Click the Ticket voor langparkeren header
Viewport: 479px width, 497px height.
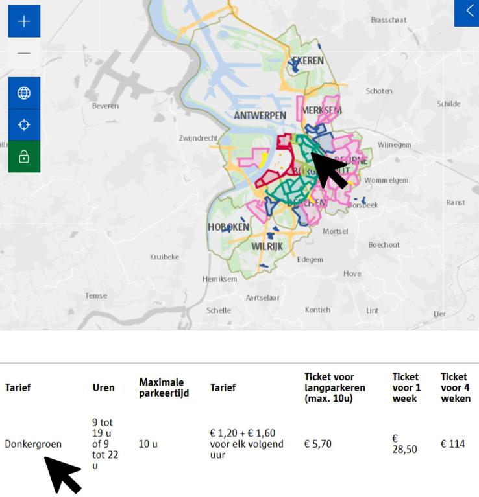point(335,387)
